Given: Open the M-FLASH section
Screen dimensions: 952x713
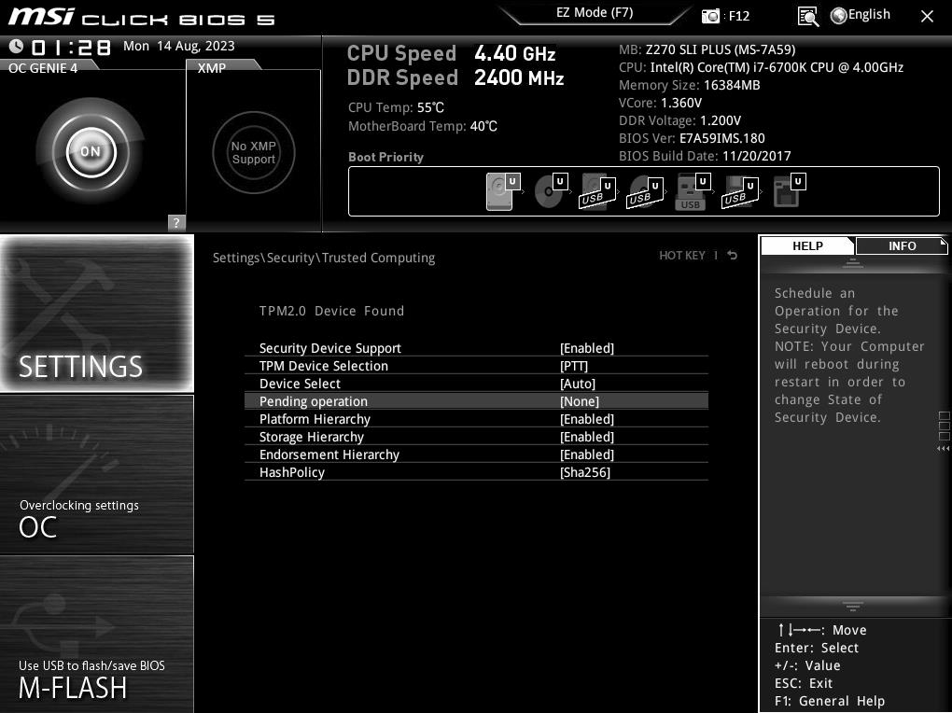Looking at the screenshot, I should tap(96, 635).
